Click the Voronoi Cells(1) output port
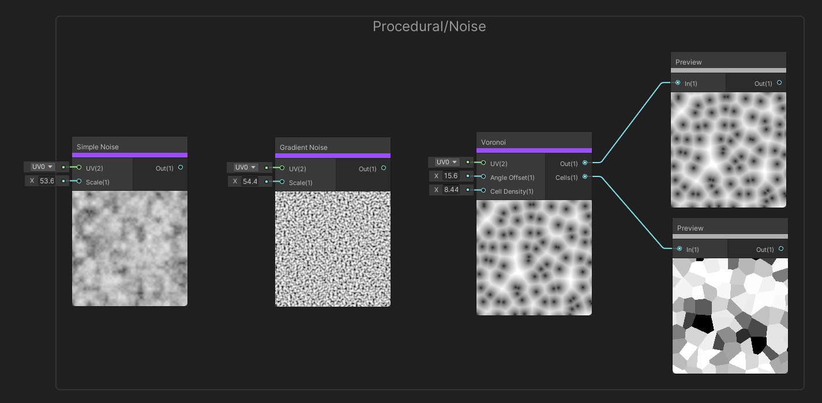This screenshot has width=822, height=403. click(584, 177)
